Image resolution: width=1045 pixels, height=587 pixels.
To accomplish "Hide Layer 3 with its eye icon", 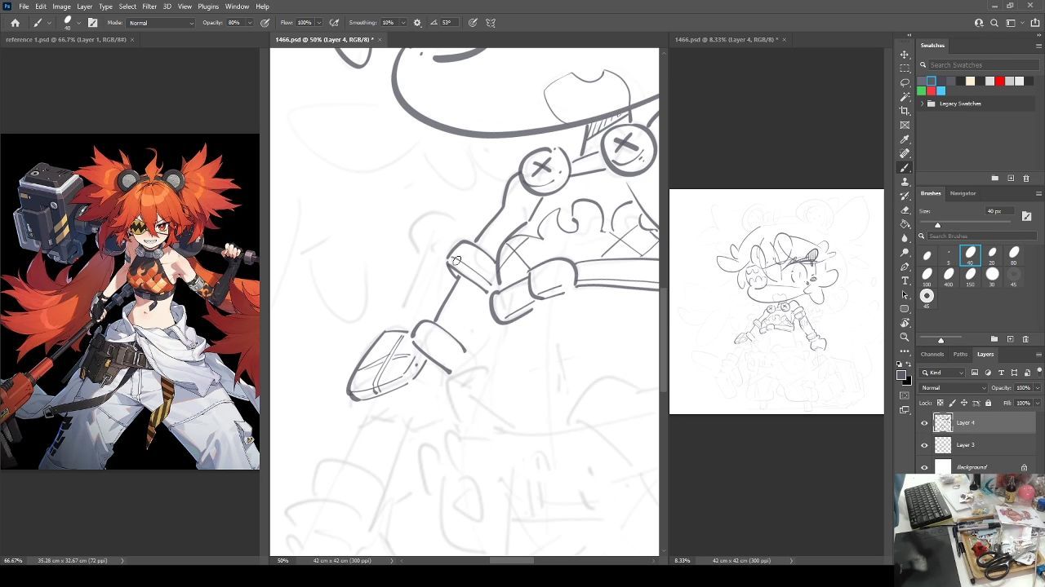I will point(924,445).
